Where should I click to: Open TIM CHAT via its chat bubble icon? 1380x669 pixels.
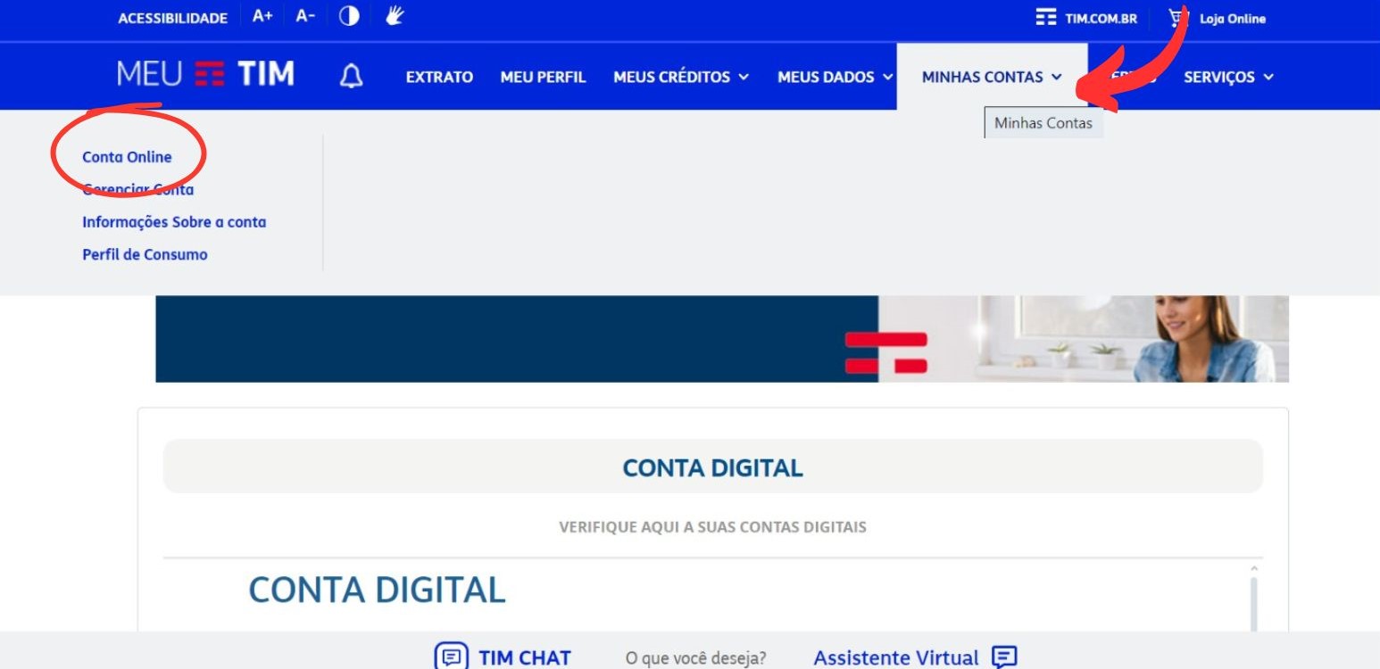coord(452,657)
